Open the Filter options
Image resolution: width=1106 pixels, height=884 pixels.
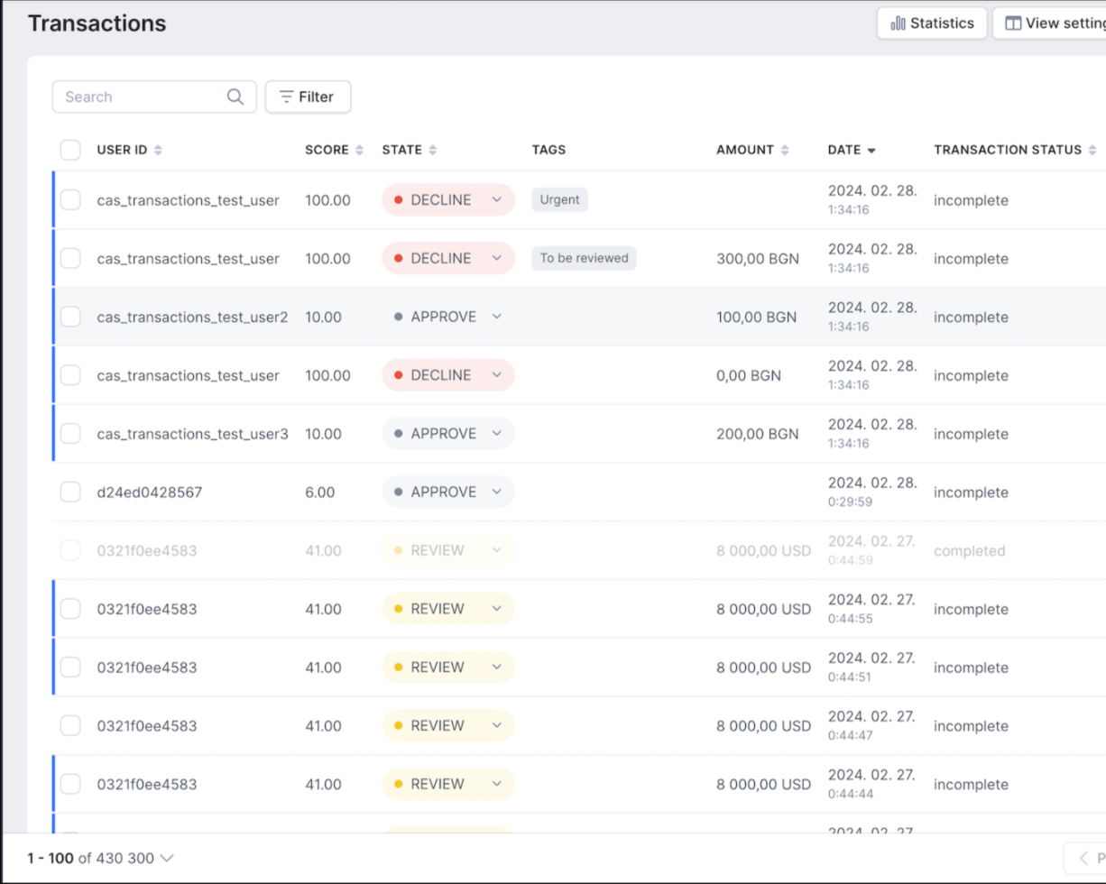308,97
